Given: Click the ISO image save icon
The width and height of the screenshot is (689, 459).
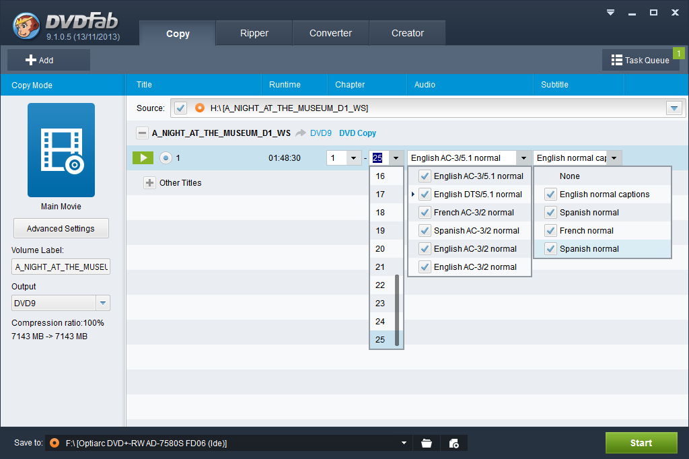Looking at the screenshot, I should point(454,443).
